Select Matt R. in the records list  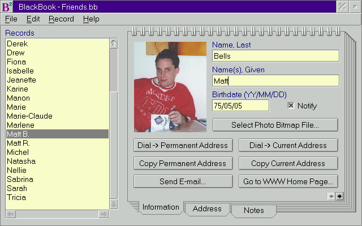pos(57,143)
